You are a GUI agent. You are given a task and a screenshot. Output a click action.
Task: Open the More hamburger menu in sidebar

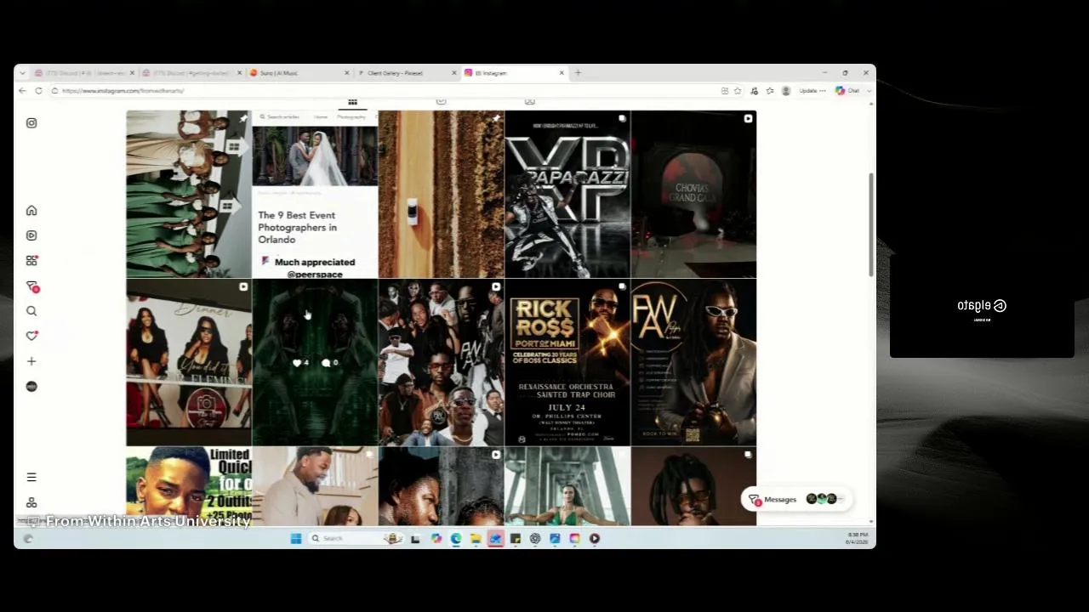pos(31,478)
